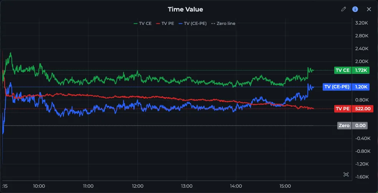Viewport: 378px width, 193px height.
Task: Click the 3.20K y-axis label
Action: pos(361,23)
